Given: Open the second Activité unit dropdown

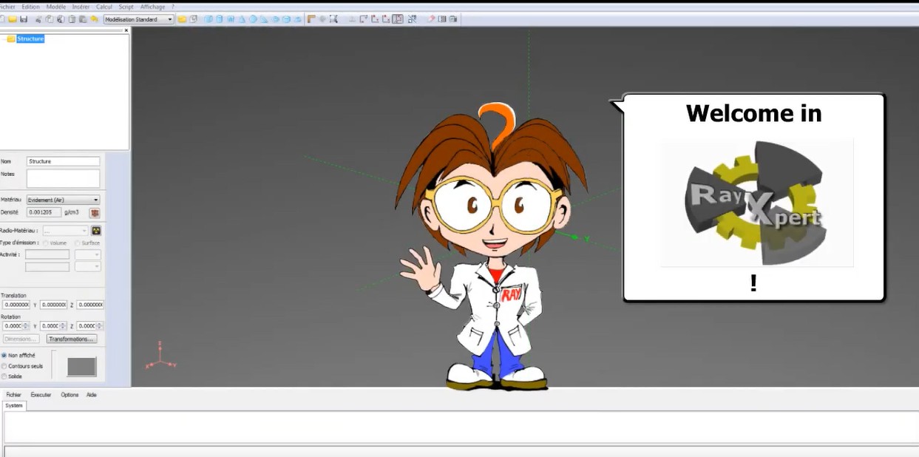Looking at the screenshot, I should pyautogui.click(x=88, y=266).
